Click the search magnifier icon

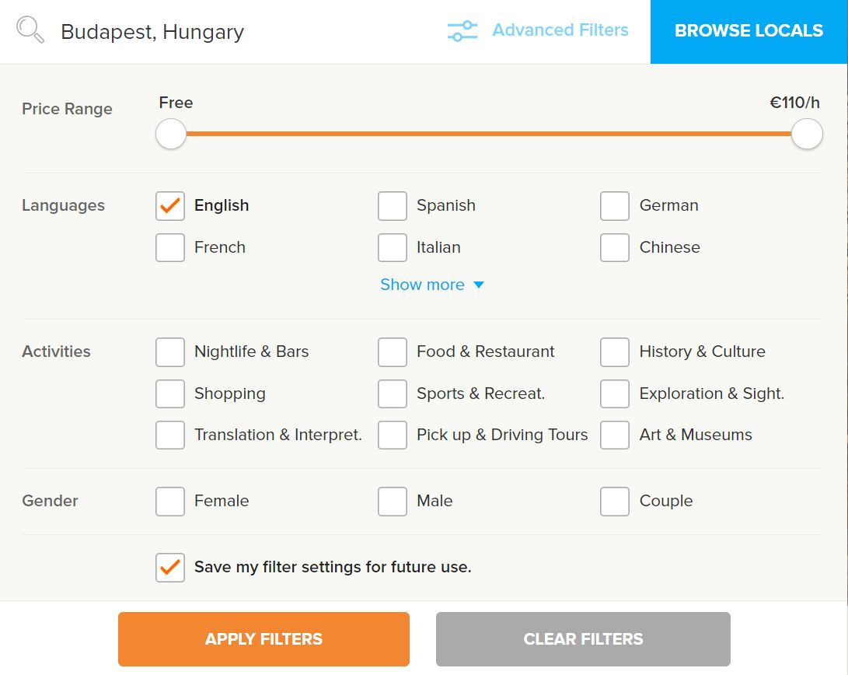tap(29, 30)
